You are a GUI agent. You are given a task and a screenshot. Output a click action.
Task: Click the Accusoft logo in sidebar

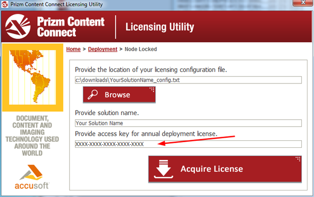point(32,177)
